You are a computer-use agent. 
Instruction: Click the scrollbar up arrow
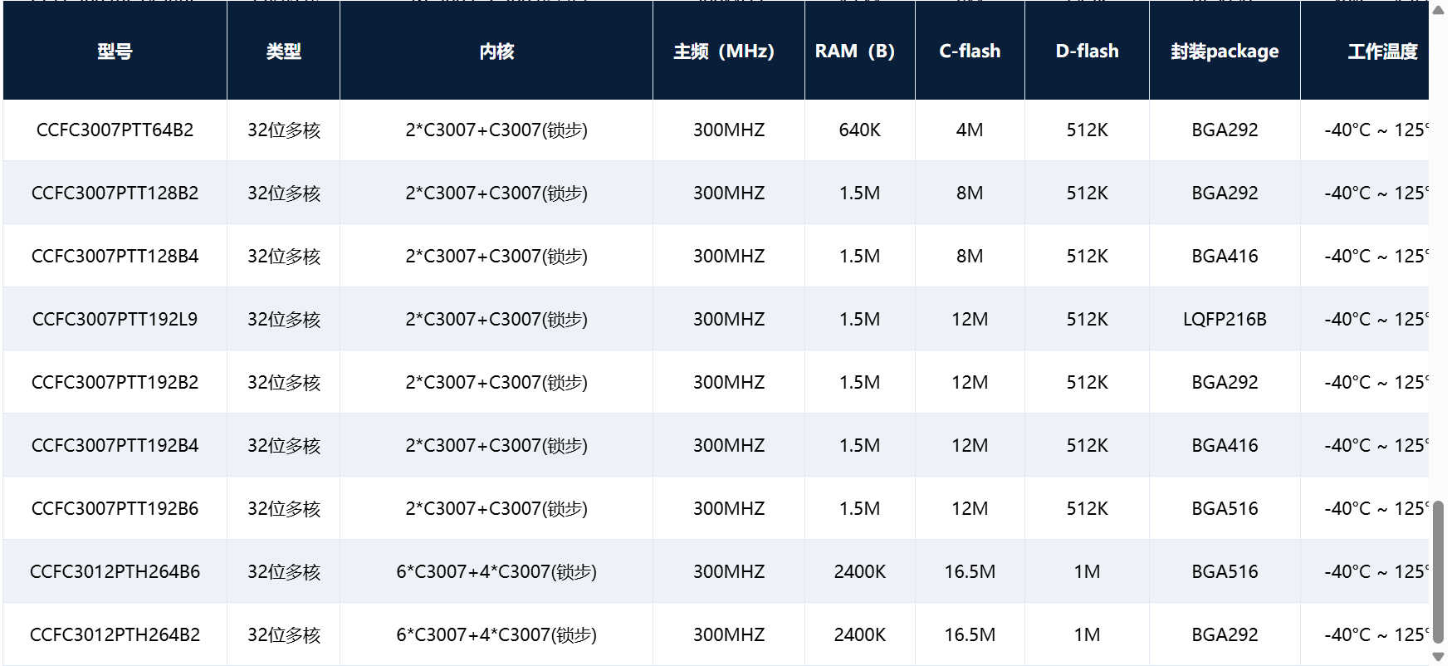tap(1438, 10)
